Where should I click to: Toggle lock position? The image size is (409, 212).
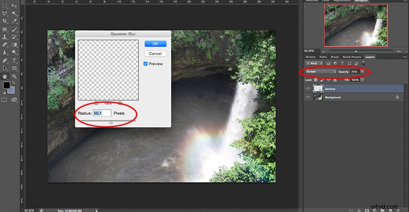coord(329,80)
